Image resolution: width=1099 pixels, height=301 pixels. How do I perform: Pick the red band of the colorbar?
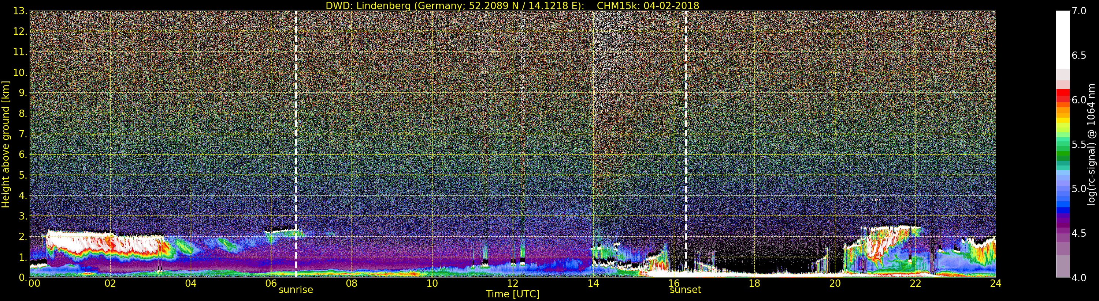(x=1063, y=96)
